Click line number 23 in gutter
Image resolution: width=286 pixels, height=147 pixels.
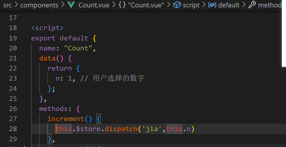click(13, 79)
